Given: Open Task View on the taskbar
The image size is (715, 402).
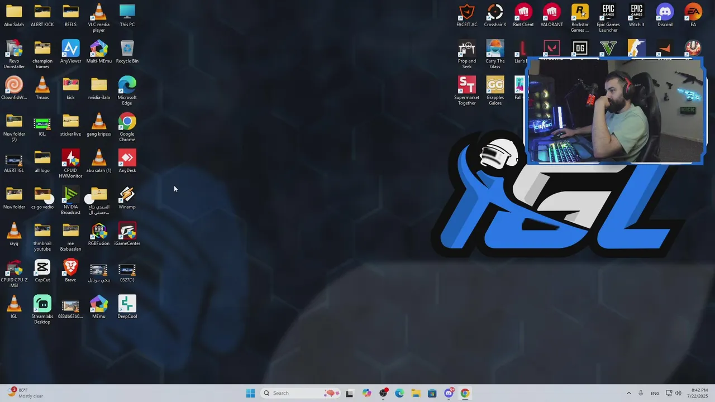Looking at the screenshot, I should point(350,393).
